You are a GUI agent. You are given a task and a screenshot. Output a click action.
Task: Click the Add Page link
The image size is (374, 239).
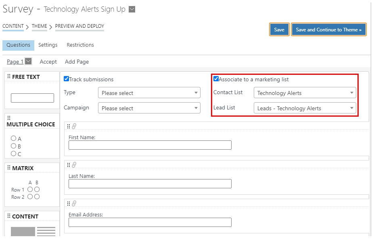[x=77, y=62]
